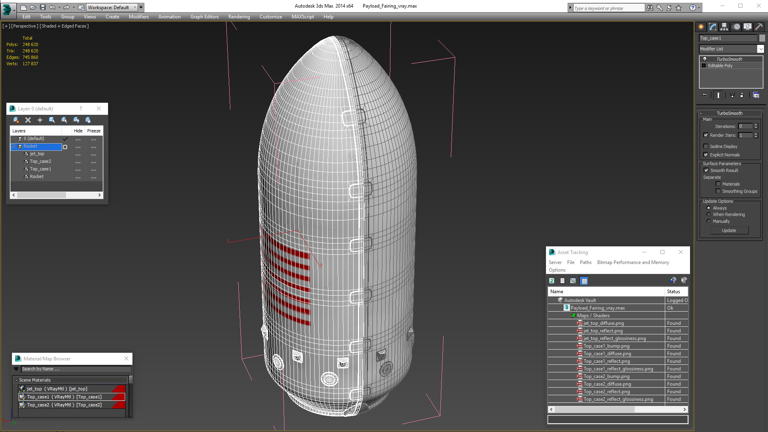Click viewport Shaded + Edged Faces label
Viewport: 768px width, 432px height.
coord(64,26)
